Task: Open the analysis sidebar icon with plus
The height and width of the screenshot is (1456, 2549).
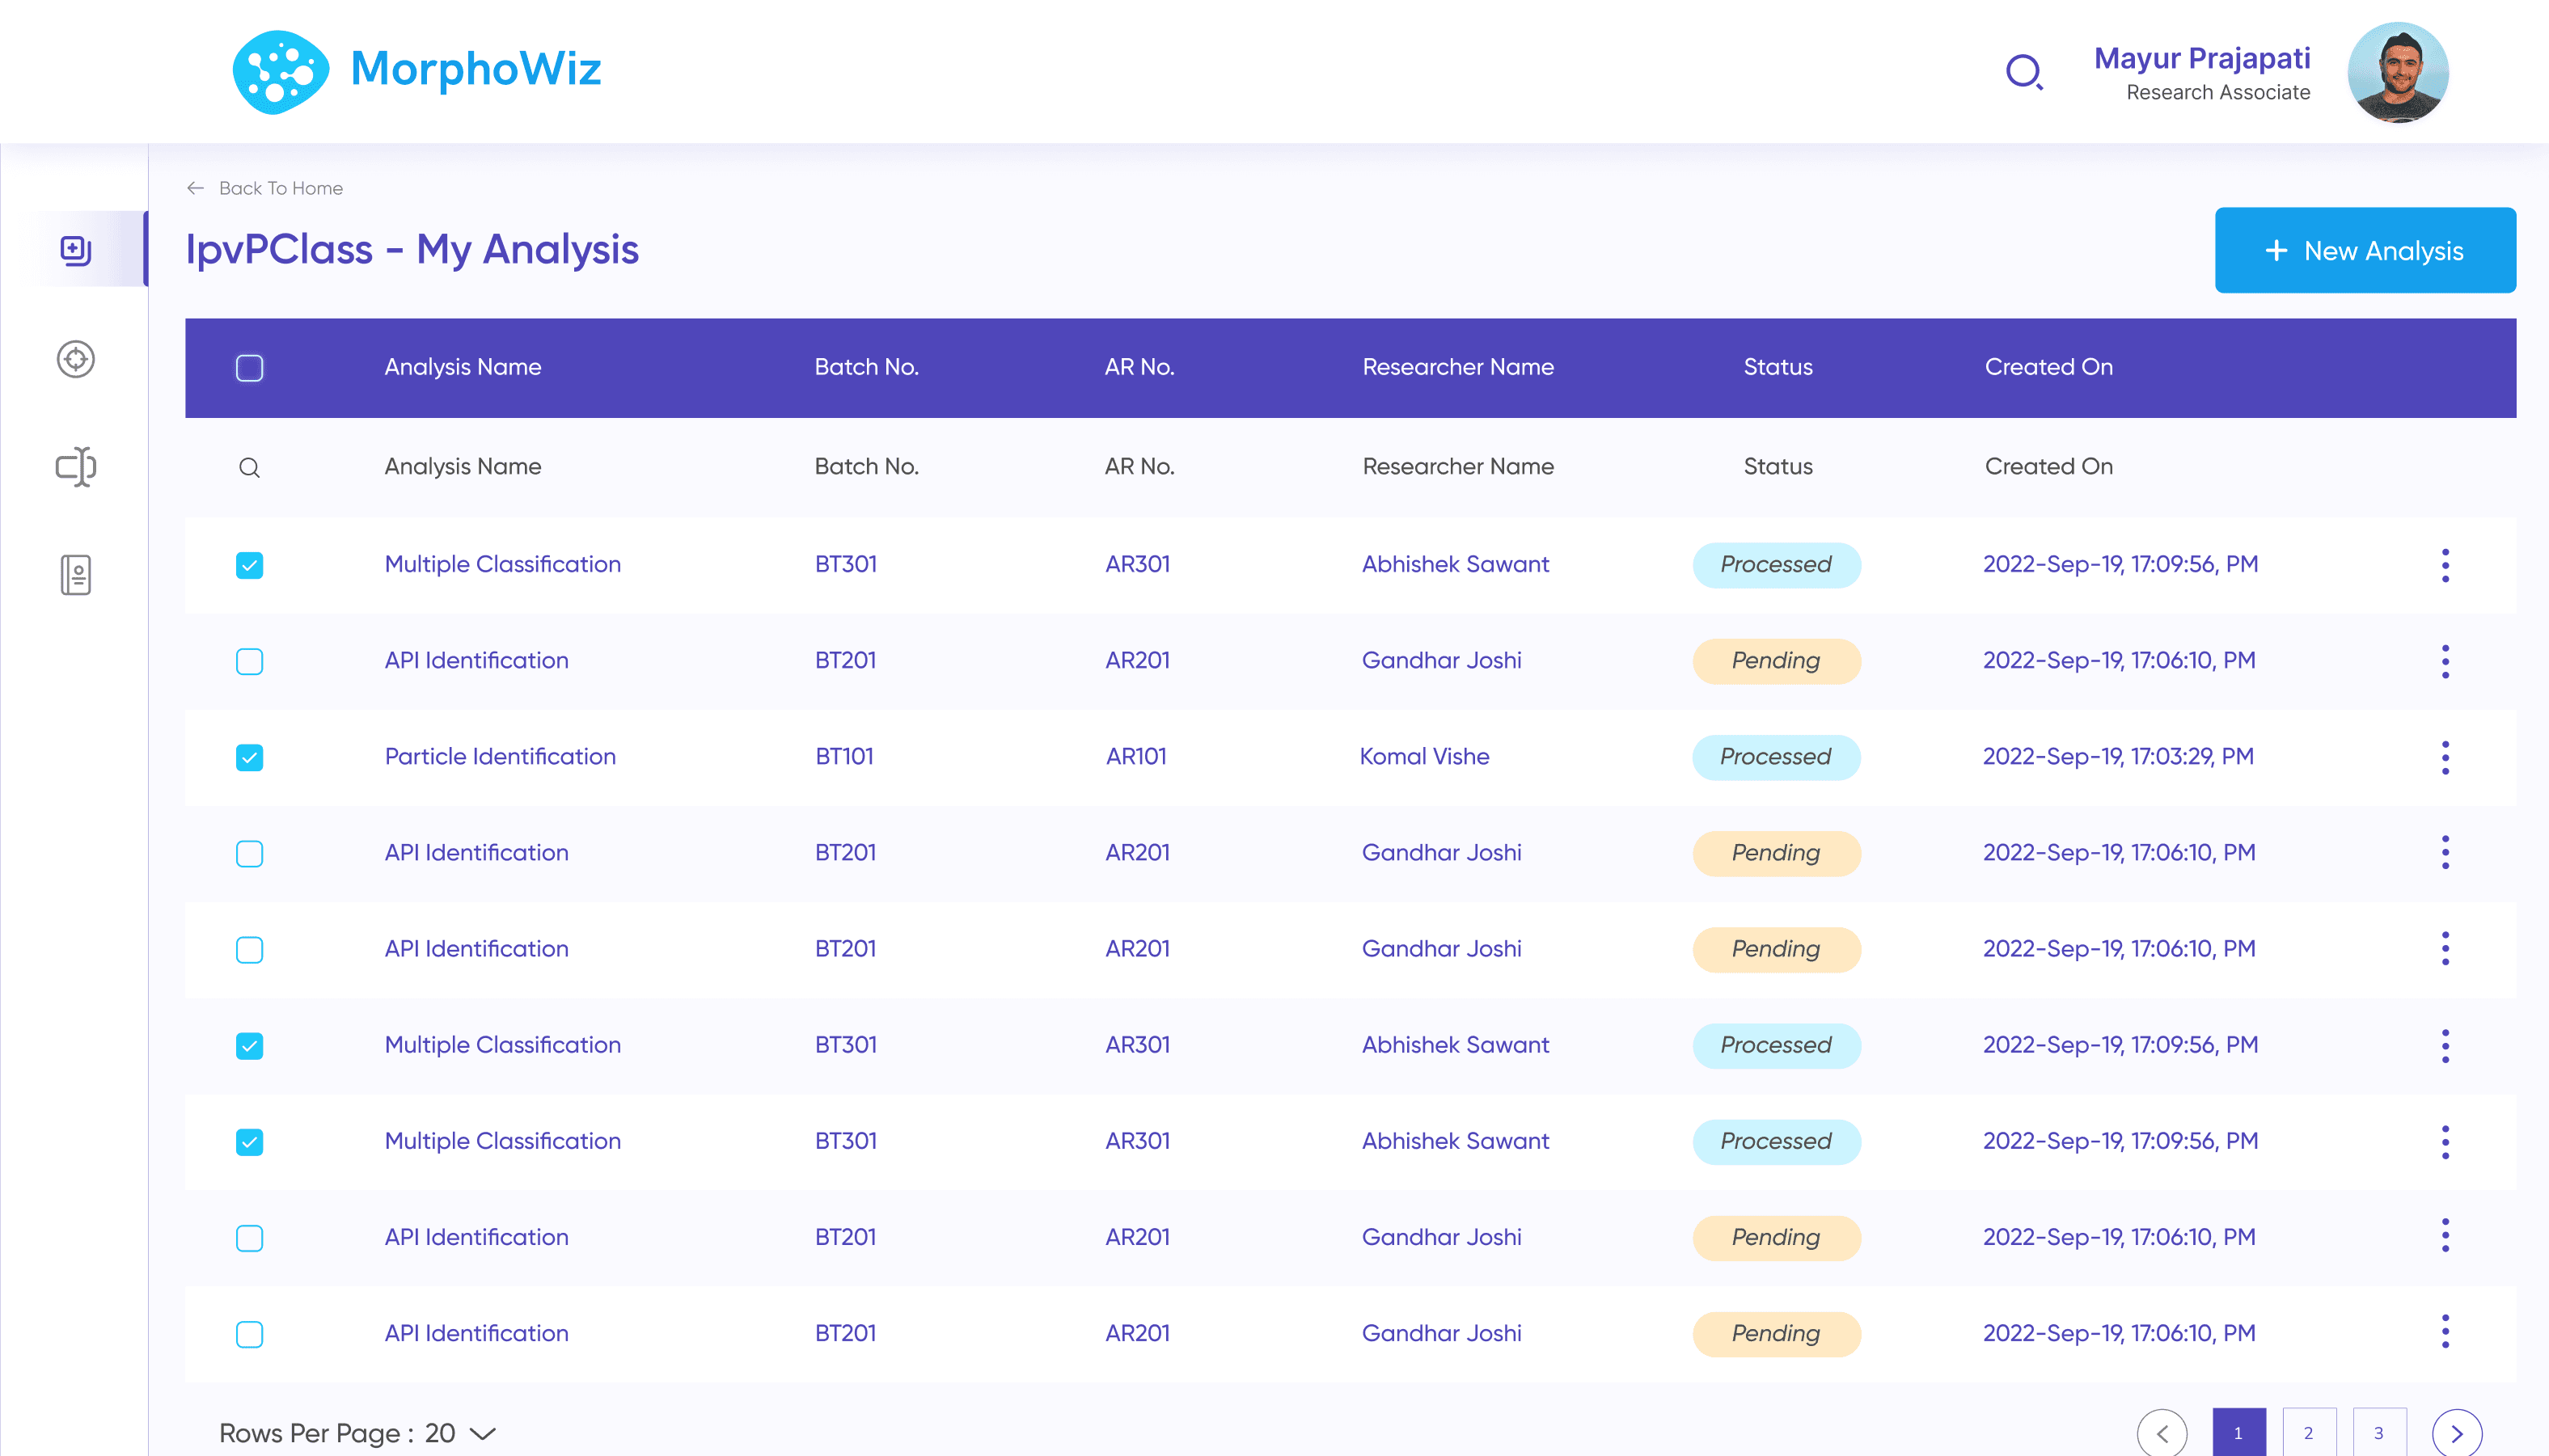Action: pyautogui.click(x=75, y=249)
